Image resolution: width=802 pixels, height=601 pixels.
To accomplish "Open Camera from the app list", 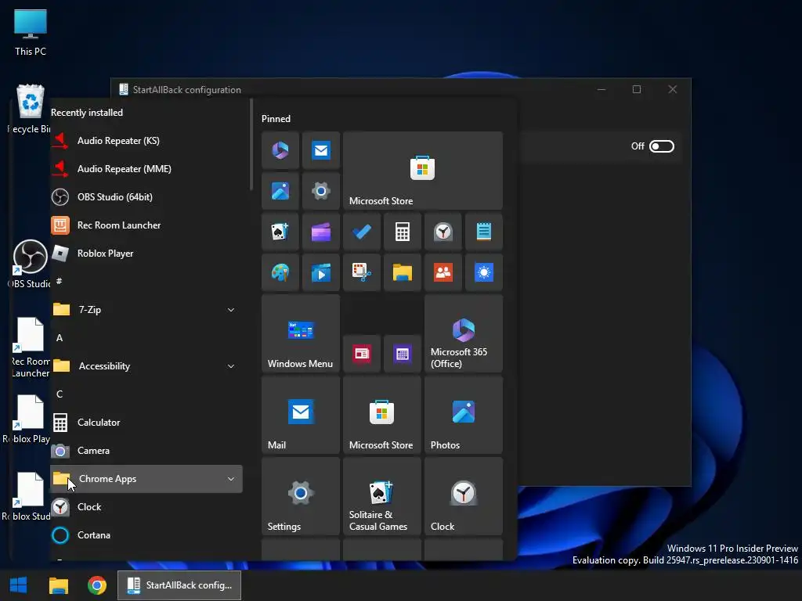I will [x=146, y=450].
